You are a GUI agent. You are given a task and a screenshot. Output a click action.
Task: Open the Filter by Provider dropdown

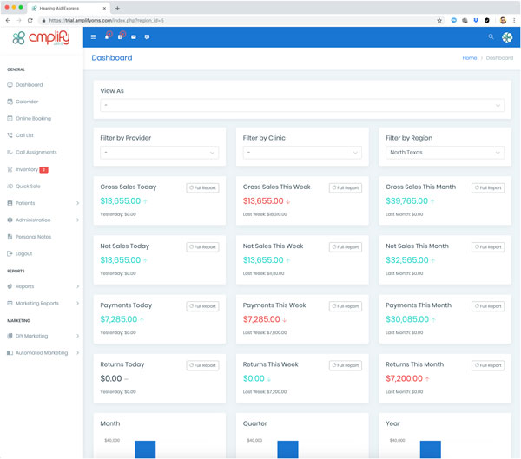(x=160, y=153)
